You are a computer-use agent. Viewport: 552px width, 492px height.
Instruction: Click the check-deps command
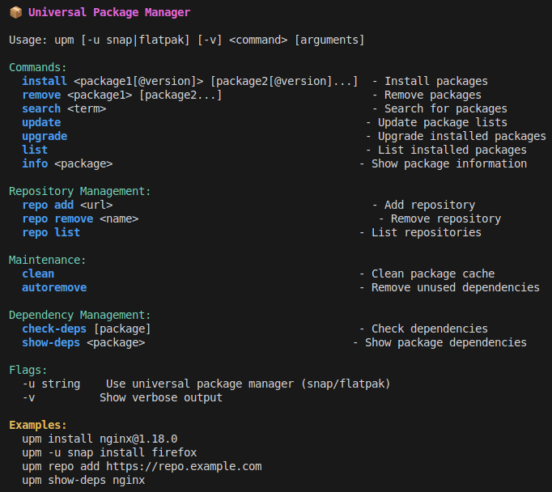click(54, 329)
